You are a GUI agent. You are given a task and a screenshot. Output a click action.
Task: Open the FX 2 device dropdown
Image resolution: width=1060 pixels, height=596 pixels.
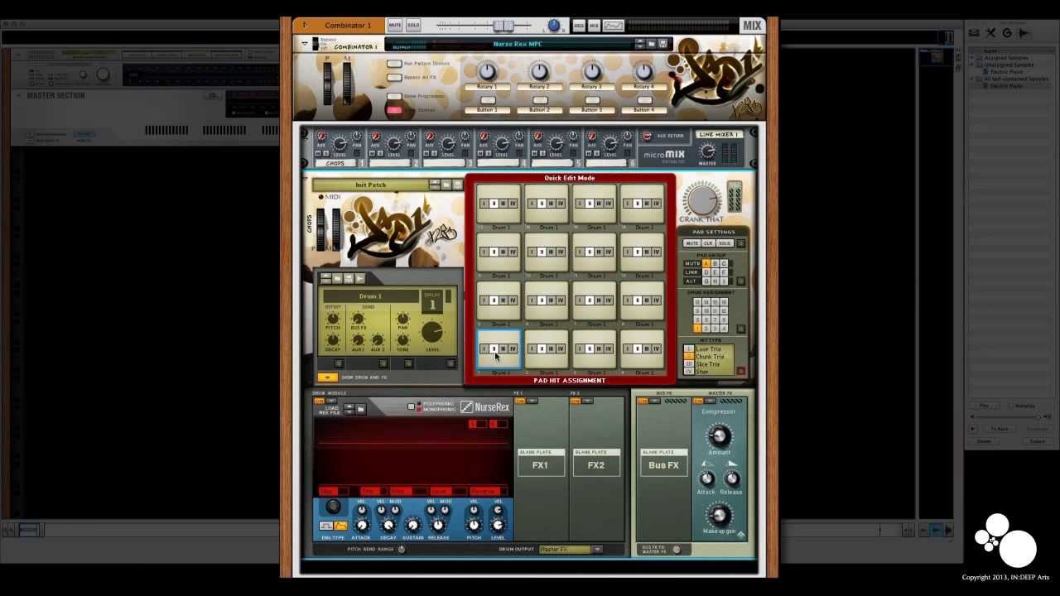click(x=586, y=401)
